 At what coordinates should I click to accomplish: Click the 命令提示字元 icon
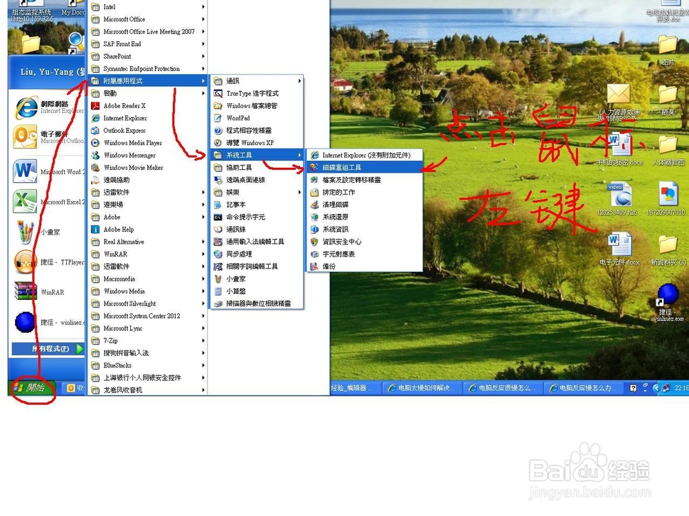click(x=218, y=217)
